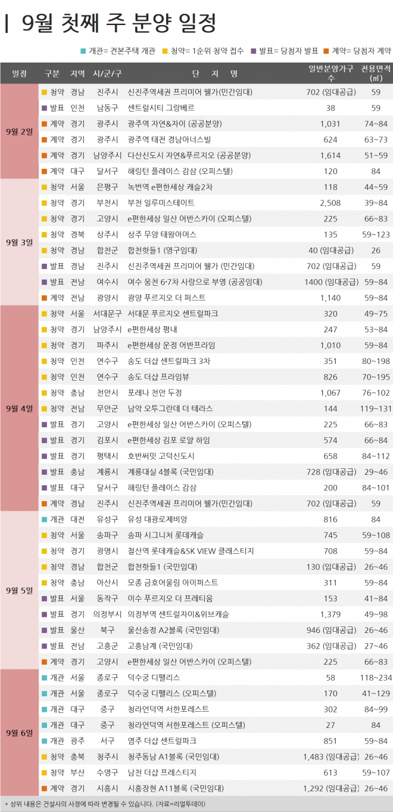Click 모종 금호어울림 아이퍼스트 entry

[173, 582]
